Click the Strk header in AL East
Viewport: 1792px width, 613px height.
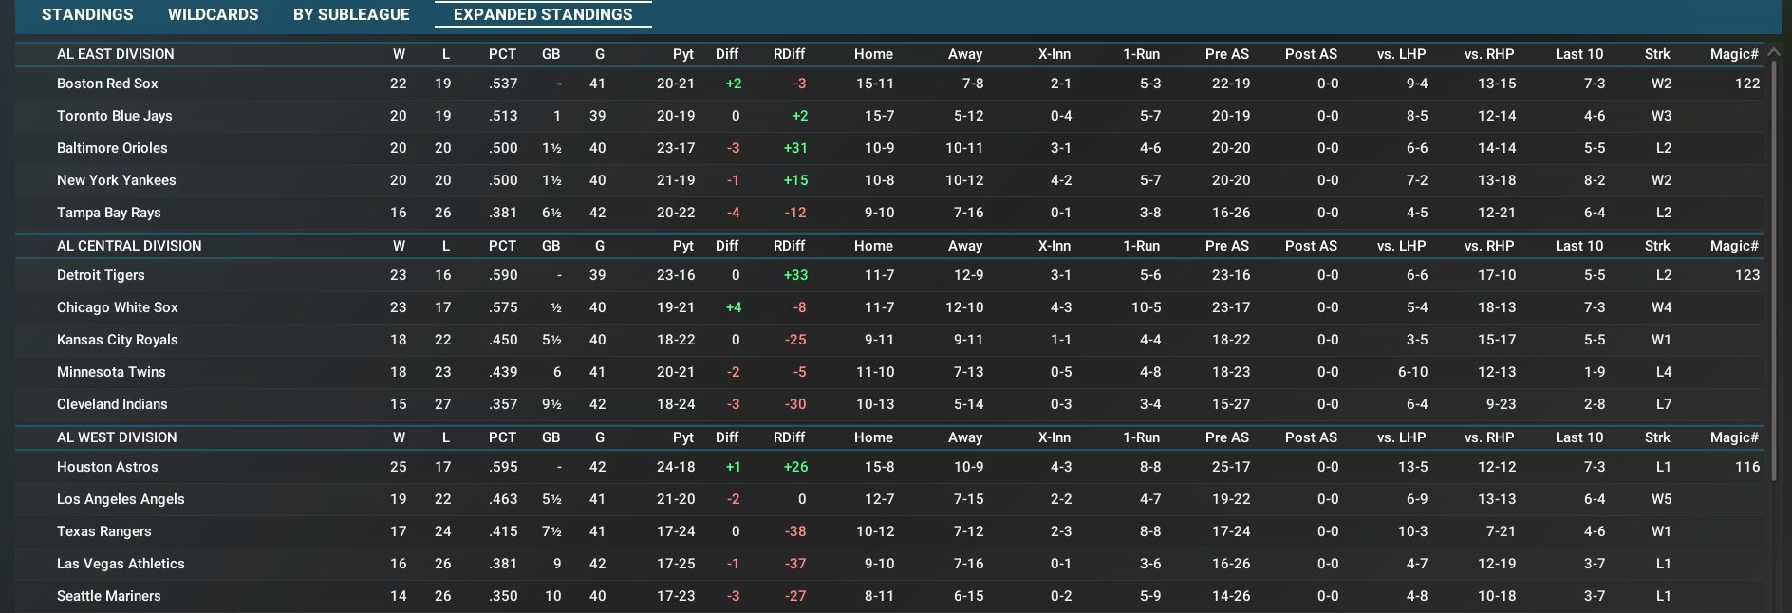[x=1657, y=54]
